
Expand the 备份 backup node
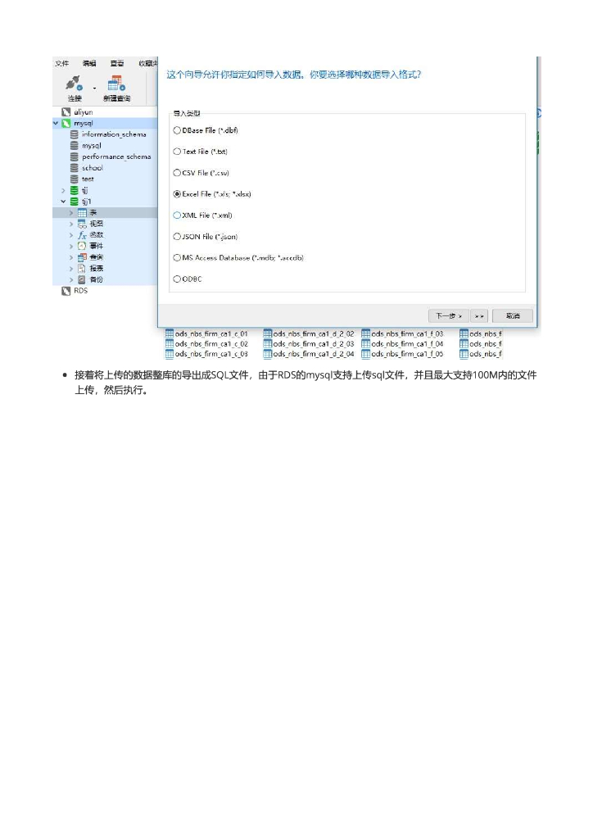pyautogui.click(x=70, y=280)
